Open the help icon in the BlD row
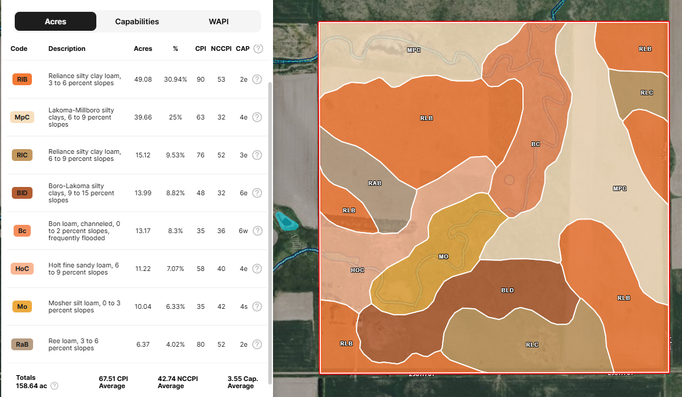Image resolution: width=682 pixels, height=397 pixels. point(257,193)
